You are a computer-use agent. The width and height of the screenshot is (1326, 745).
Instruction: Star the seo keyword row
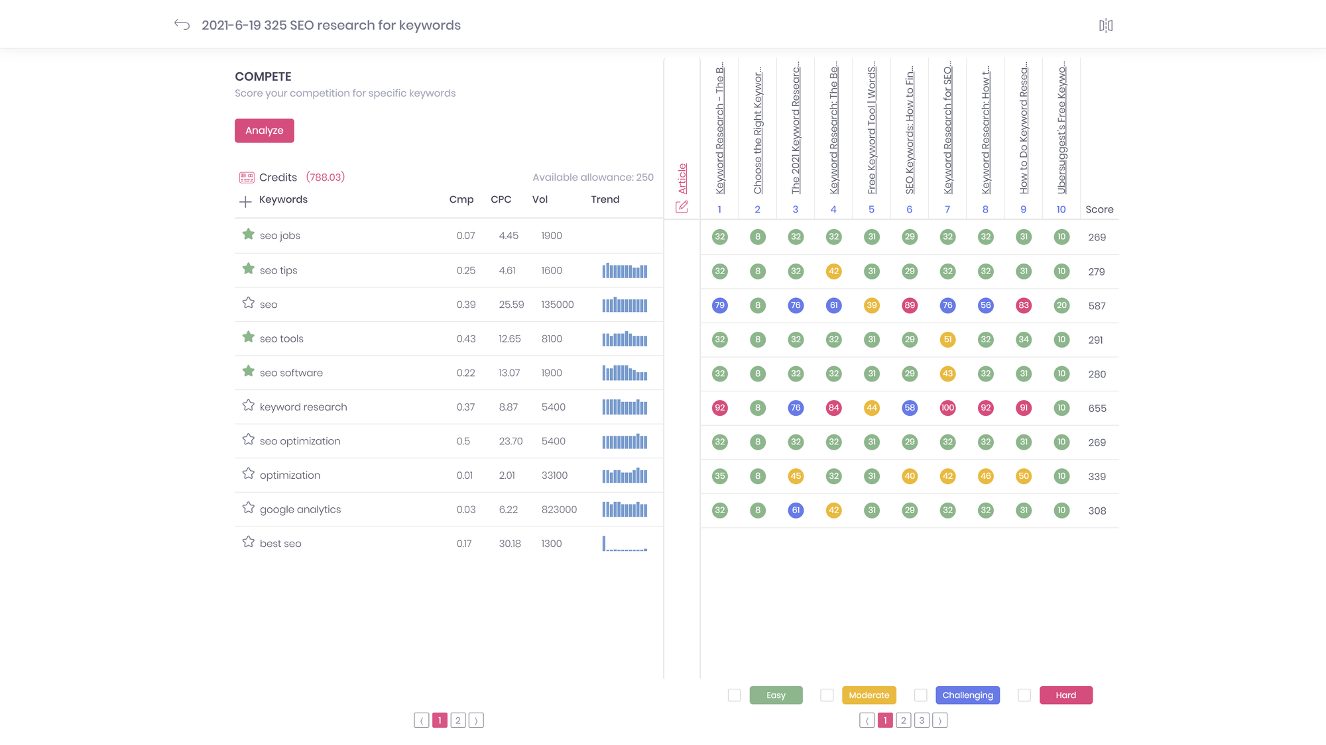click(248, 303)
